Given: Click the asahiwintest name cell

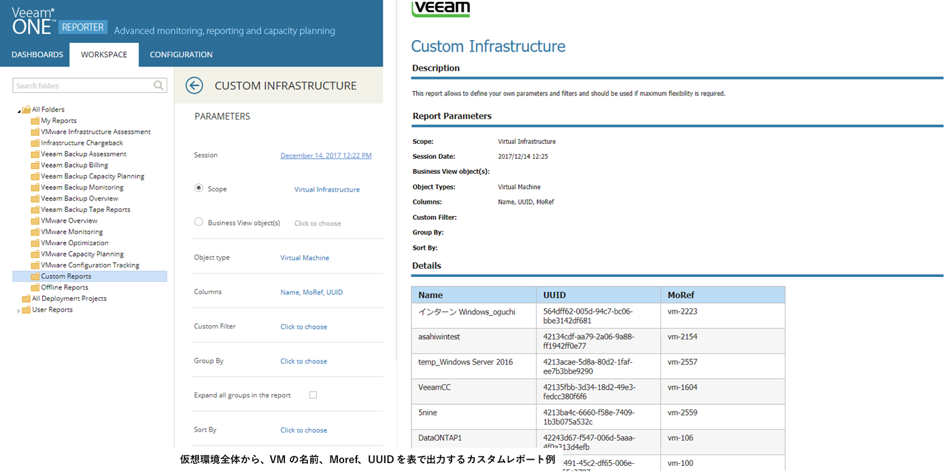Looking at the screenshot, I should pyautogui.click(x=474, y=341).
